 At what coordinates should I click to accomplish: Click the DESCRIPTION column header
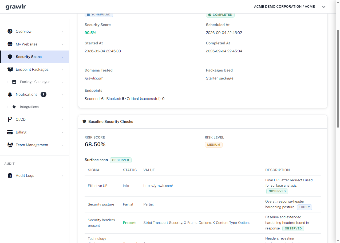click(x=278, y=170)
